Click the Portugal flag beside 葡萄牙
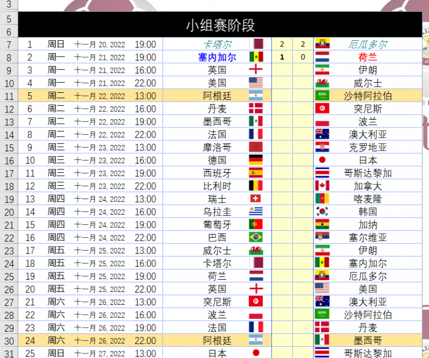This screenshot has height=358, width=429. [256, 224]
